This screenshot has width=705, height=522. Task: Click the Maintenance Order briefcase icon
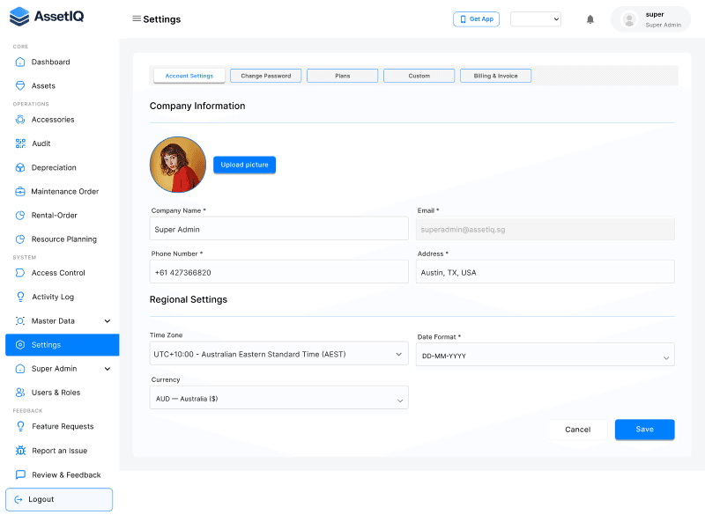click(x=20, y=191)
